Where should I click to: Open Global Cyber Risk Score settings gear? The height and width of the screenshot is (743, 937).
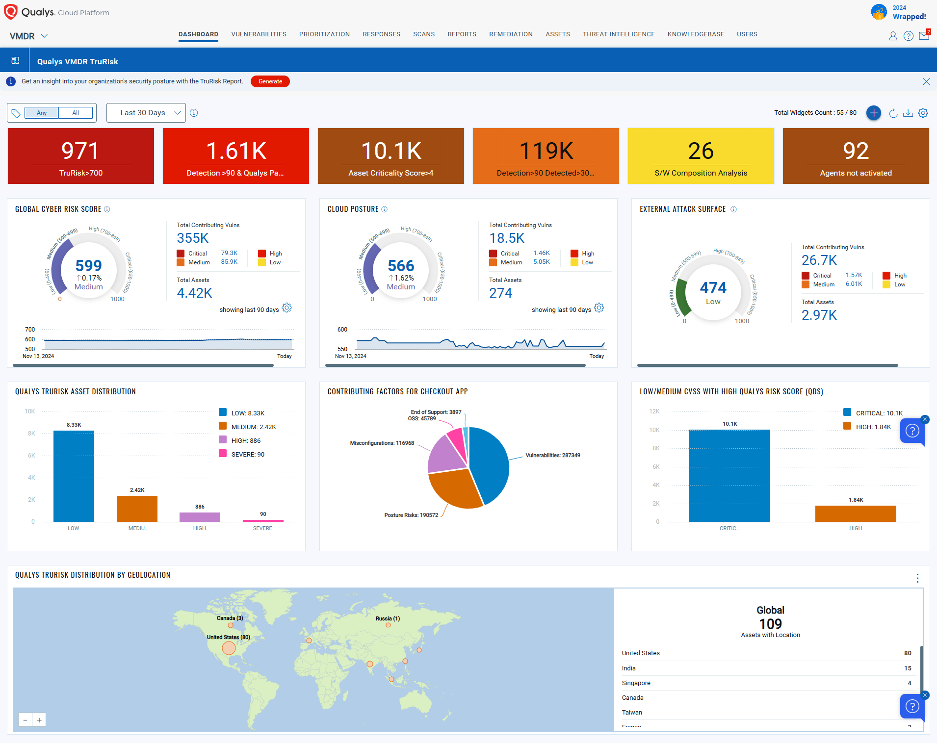(x=287, y=308)
